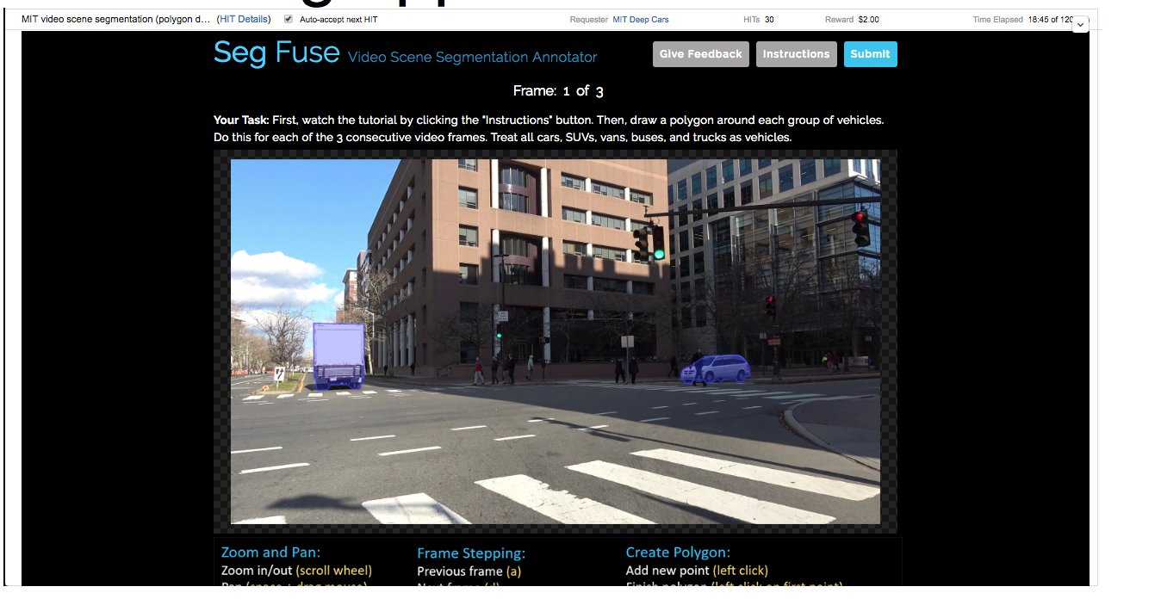Click the Submit button
1161x599 pixels.
coord(870,54)
